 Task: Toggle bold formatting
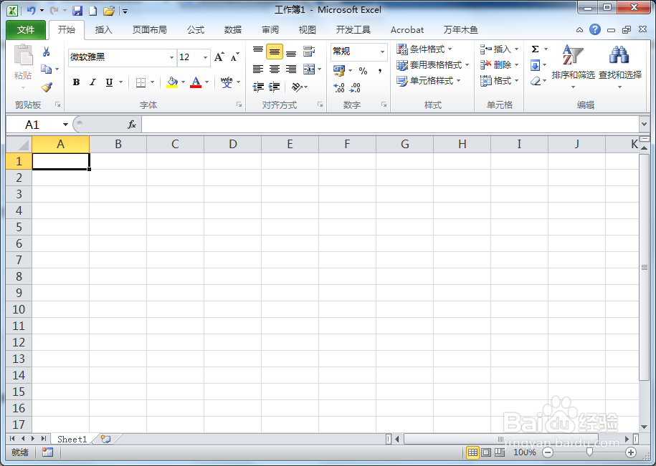click(76, 82)
